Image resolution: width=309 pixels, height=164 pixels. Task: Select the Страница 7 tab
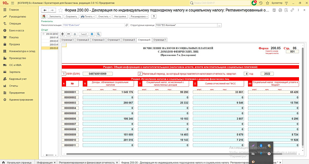point(160,40)
